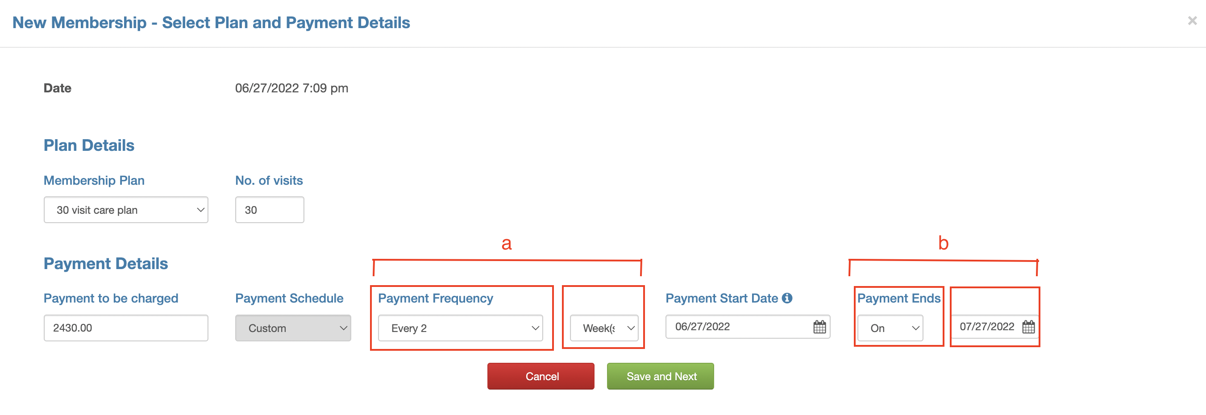Open the Payment Ends date calendar icon
This screenshot has width=1206, height=415.
1028,327
